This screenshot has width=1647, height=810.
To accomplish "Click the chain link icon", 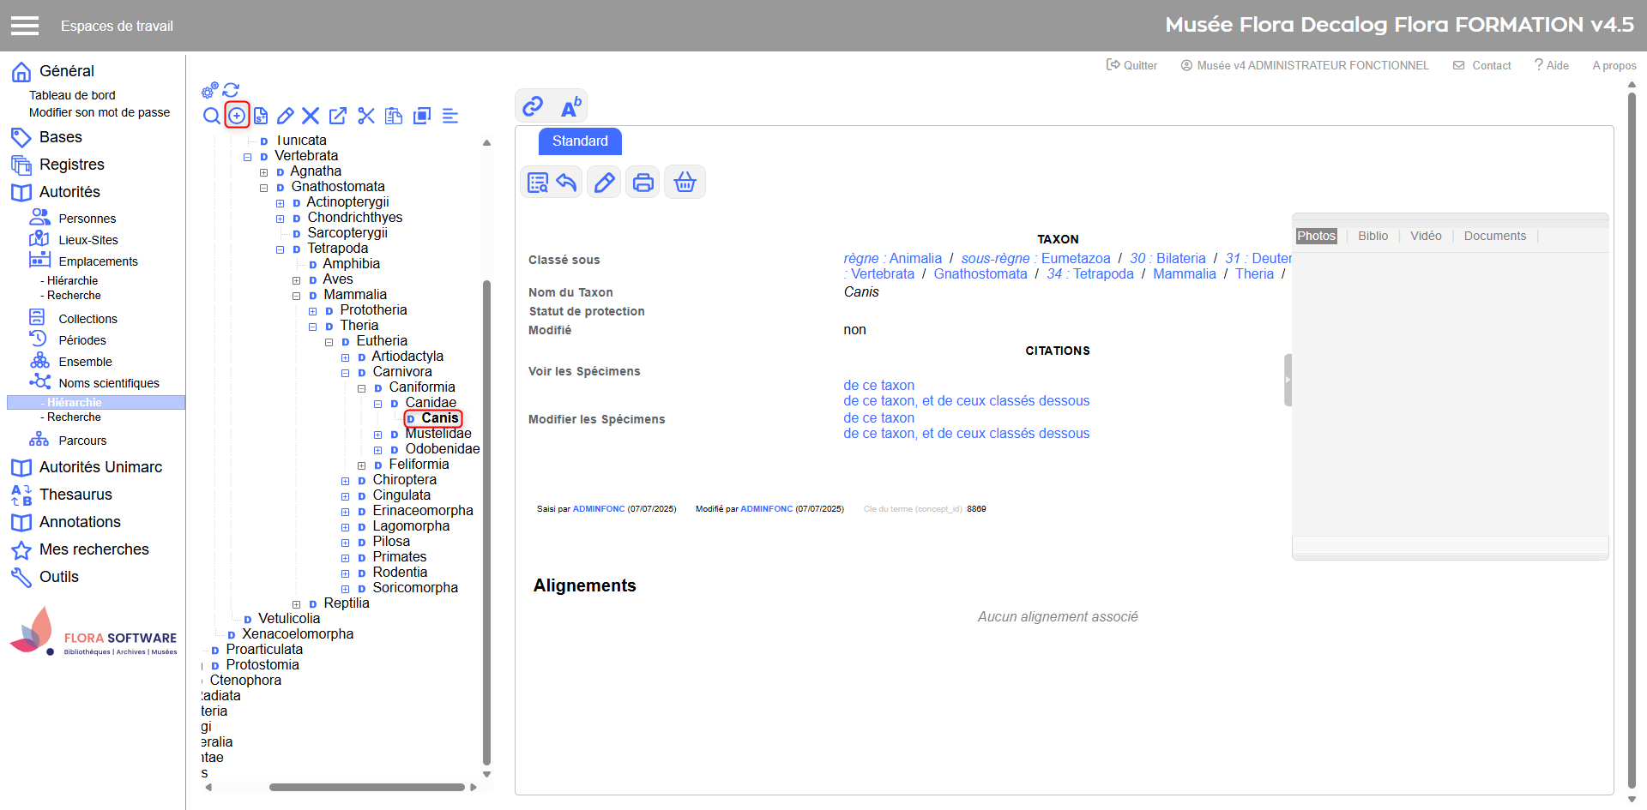I will (x=533, y=106).
